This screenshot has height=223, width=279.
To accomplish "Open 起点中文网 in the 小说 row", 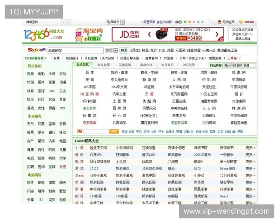I will pos(99,148).
